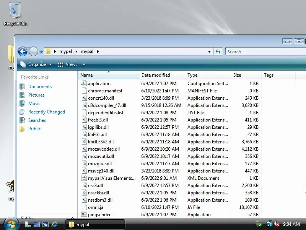Click the Music icon in Favorite Links
Screen dimensions: 306x230
pos(22,103)
